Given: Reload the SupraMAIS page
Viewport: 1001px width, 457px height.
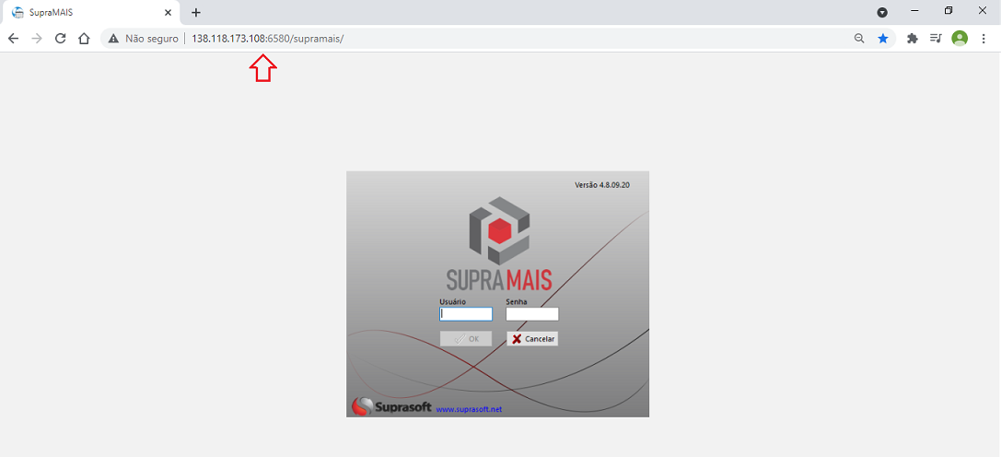Looking at the screenshot, I should (x=61, y=39).
